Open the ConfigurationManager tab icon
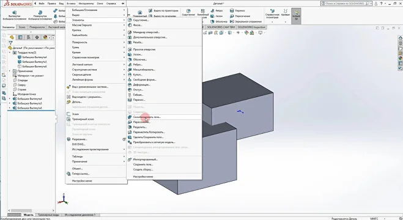Viewport: 403px width, 220px height. click(29, 37)
